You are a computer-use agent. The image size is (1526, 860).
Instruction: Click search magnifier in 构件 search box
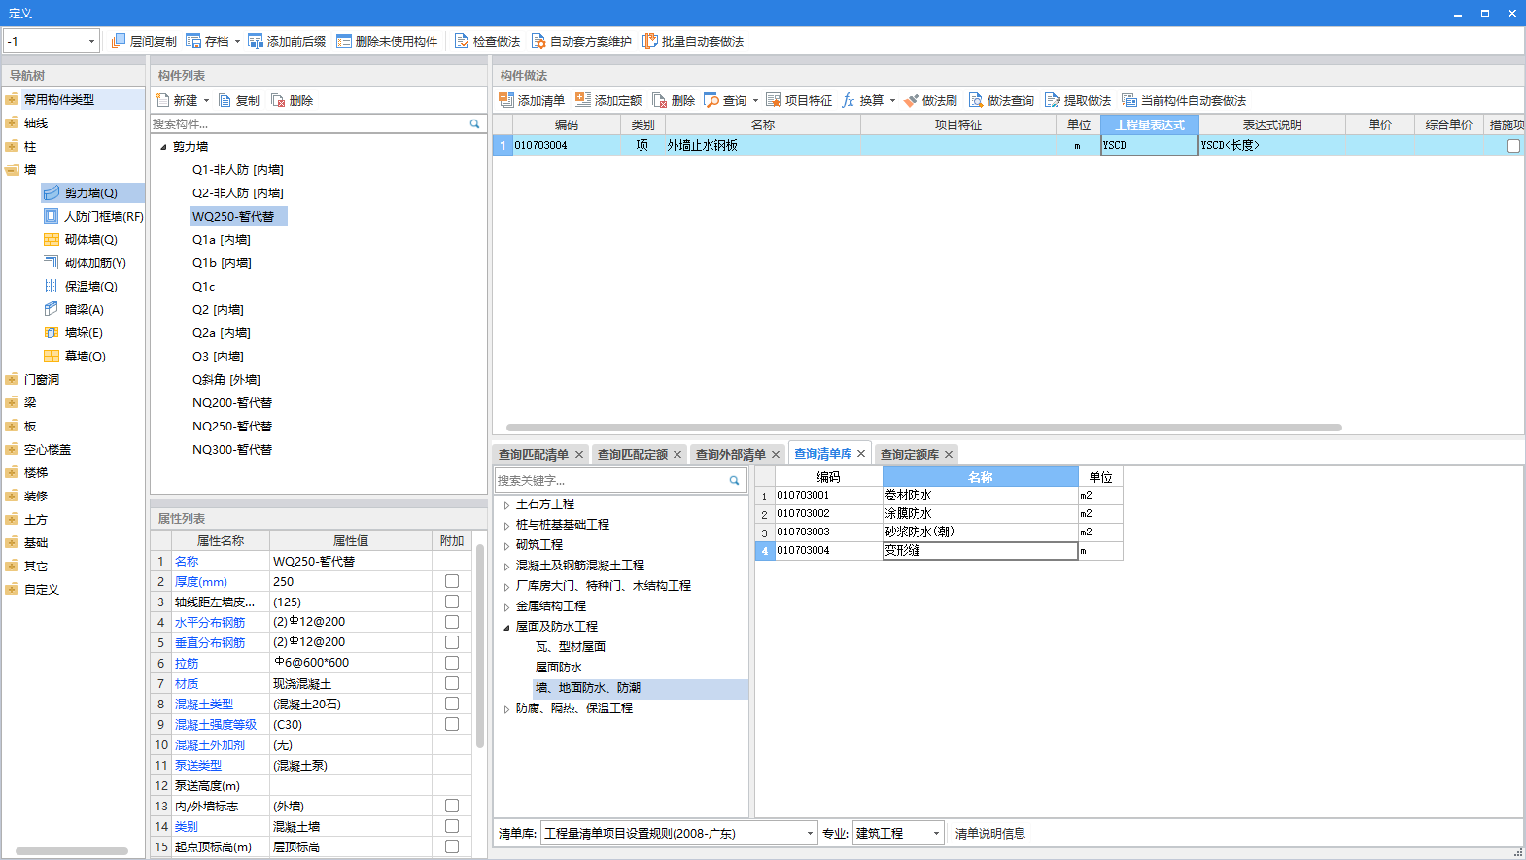coord(475,123)
